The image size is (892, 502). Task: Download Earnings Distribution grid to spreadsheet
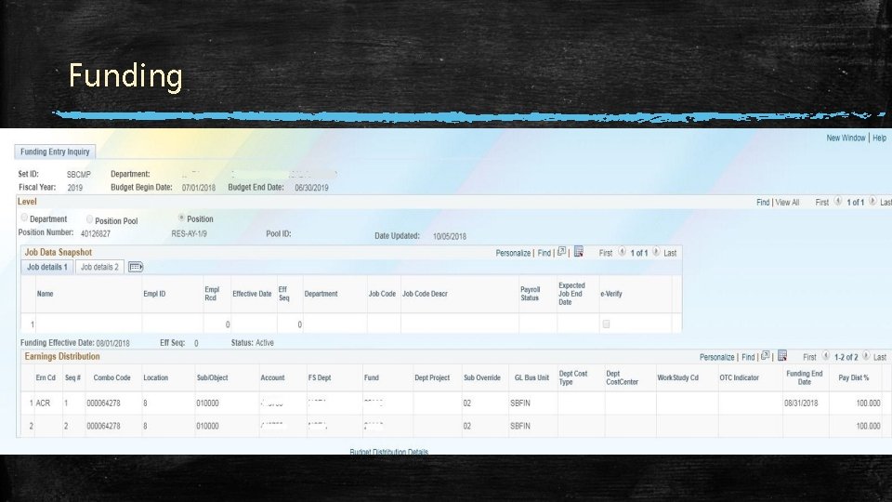tap(782, 356)
